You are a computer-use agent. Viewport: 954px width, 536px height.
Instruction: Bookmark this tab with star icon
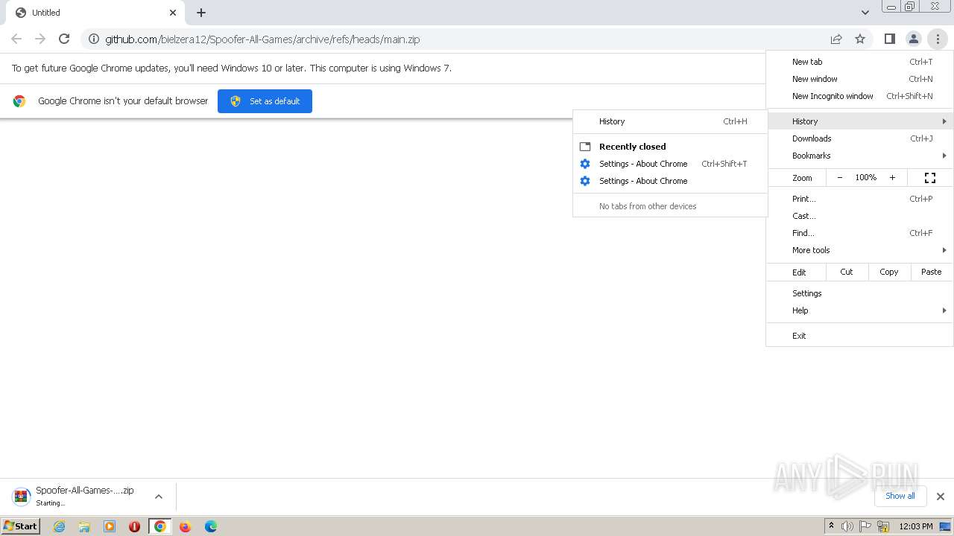point(860,39)
